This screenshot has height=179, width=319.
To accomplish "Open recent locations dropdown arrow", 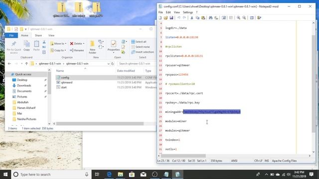I will pyautogui.click(x=21, y=64).
